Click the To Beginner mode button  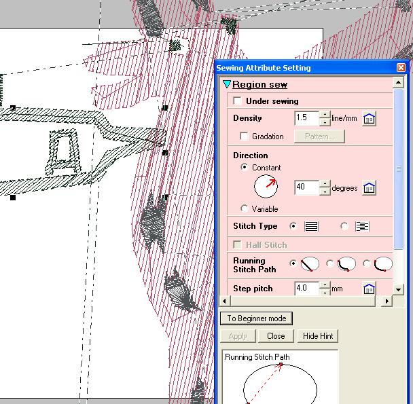coord(256,318)
